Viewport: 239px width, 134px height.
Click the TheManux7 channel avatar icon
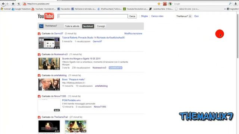tap(41, 26)
